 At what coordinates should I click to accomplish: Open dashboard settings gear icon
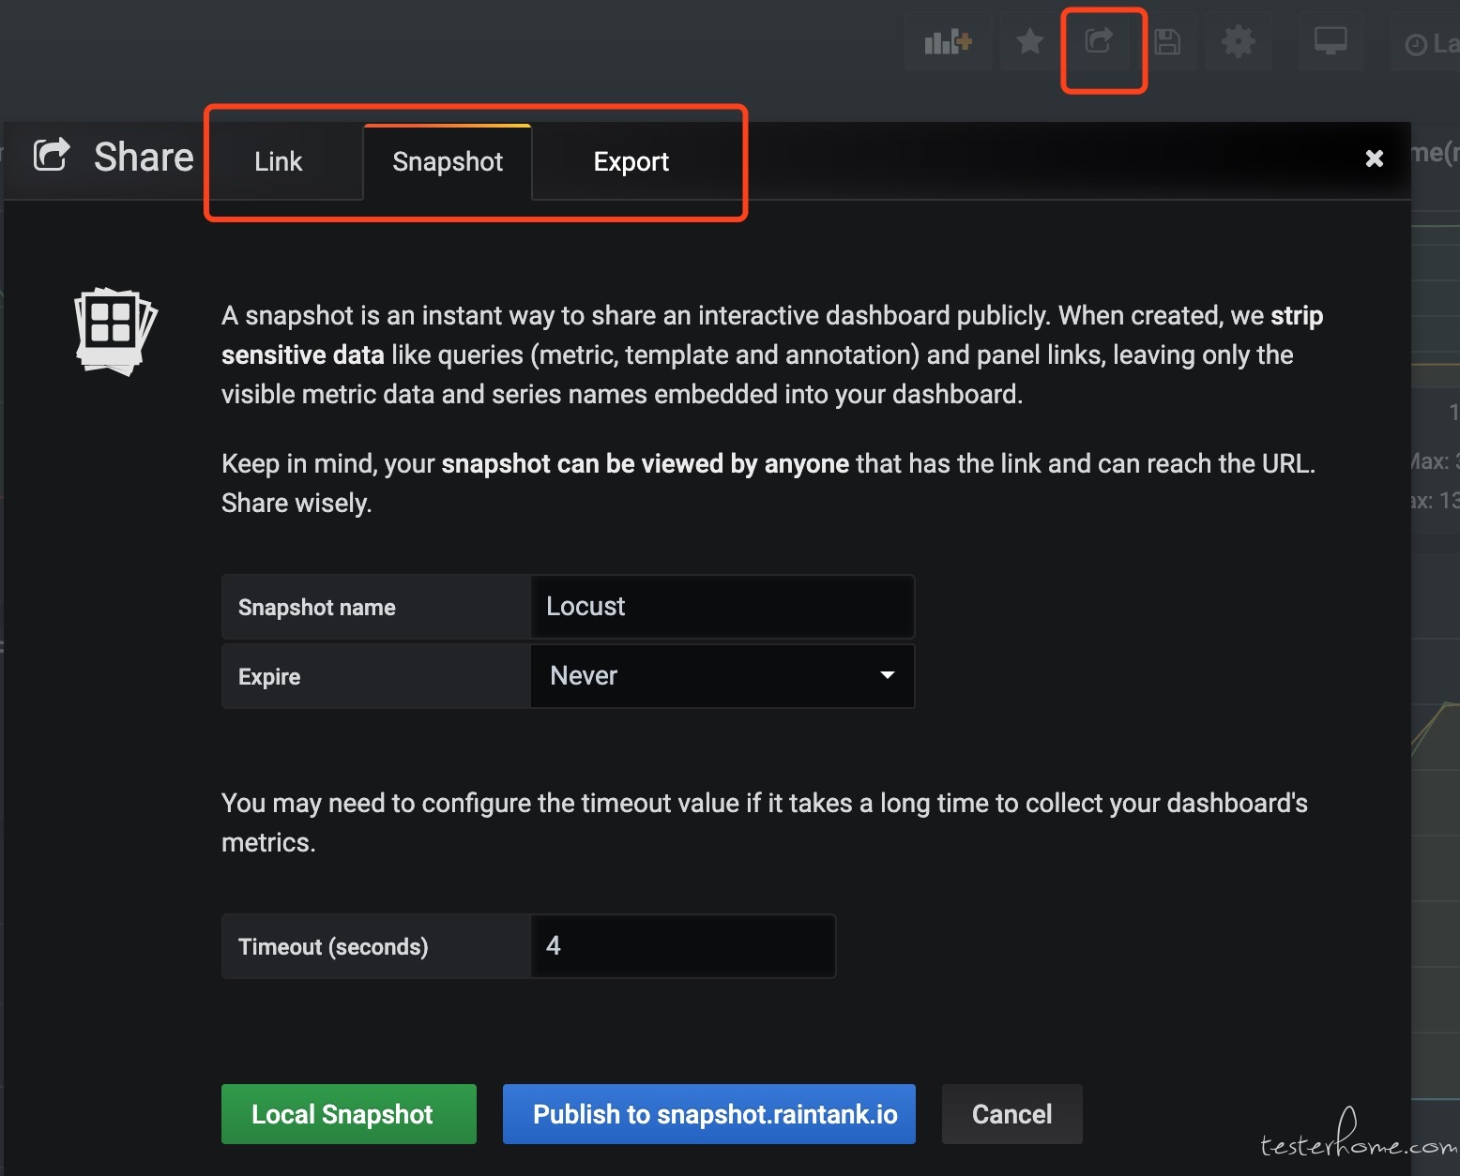[1239, 42]
